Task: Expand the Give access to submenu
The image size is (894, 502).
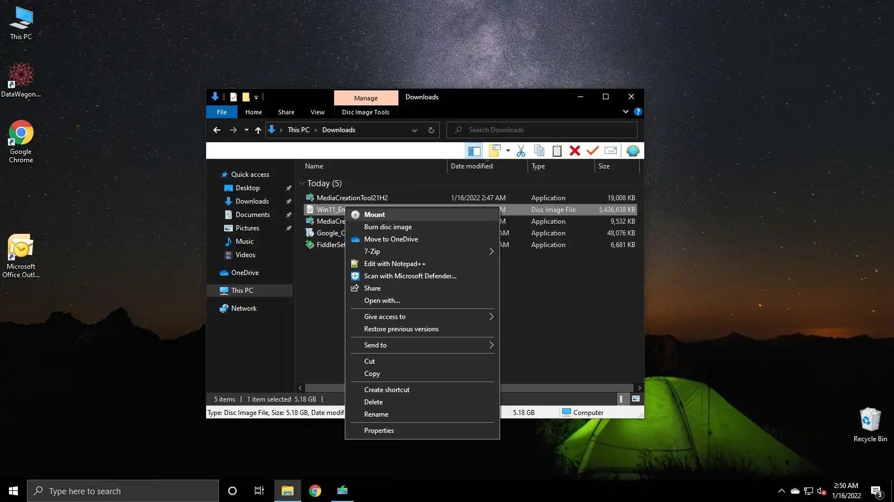Action: pos(422,317)
